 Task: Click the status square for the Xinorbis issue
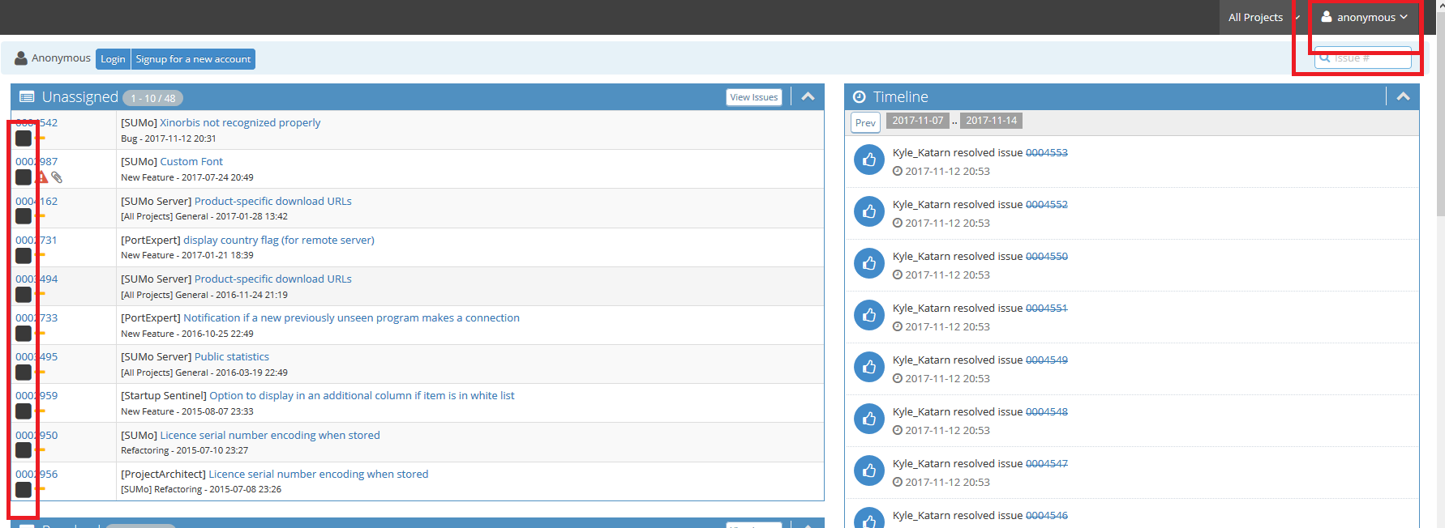point(24,138)
